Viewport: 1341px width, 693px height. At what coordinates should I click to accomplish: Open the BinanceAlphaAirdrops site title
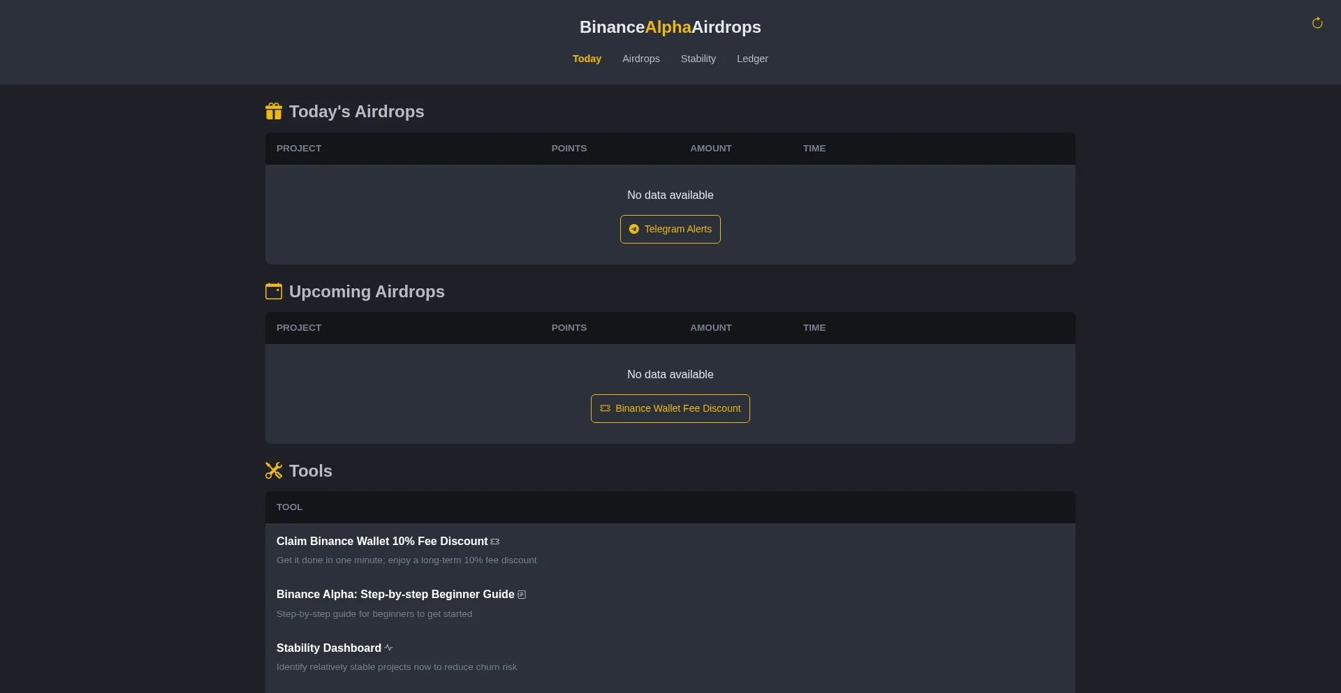coord(670,27)
